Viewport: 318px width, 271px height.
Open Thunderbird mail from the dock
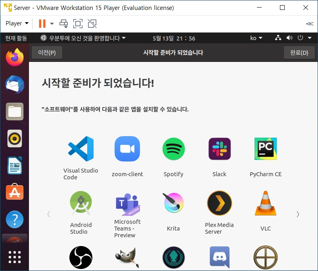[15, 85]
